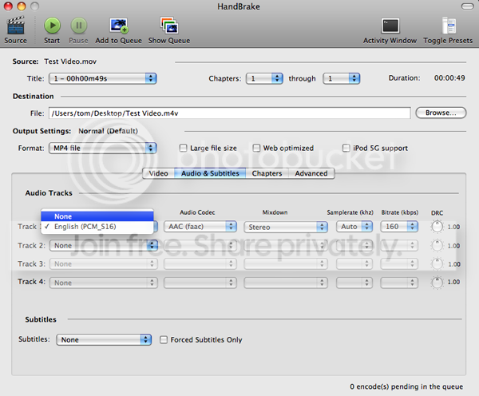
Task: Toggle the Web optimized checkbox
Action: (256, 148)
